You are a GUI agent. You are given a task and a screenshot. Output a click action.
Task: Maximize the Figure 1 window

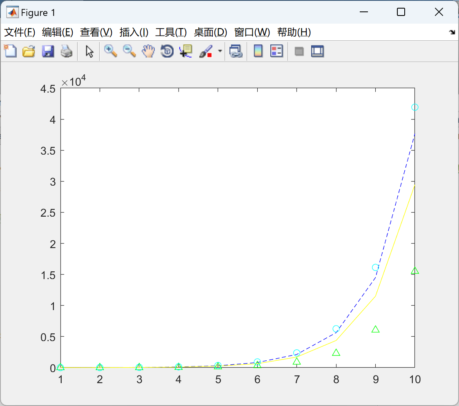(x=401, y=12)
